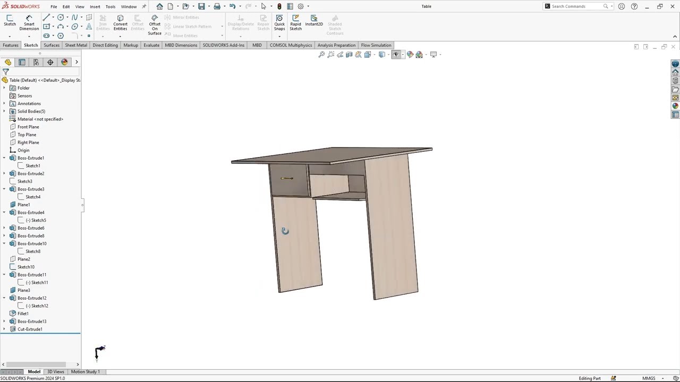The height and width of the screenshot is (382, 680).
Task: Open the FeatureManager design tree tab
Action: (x=8, y=62)
